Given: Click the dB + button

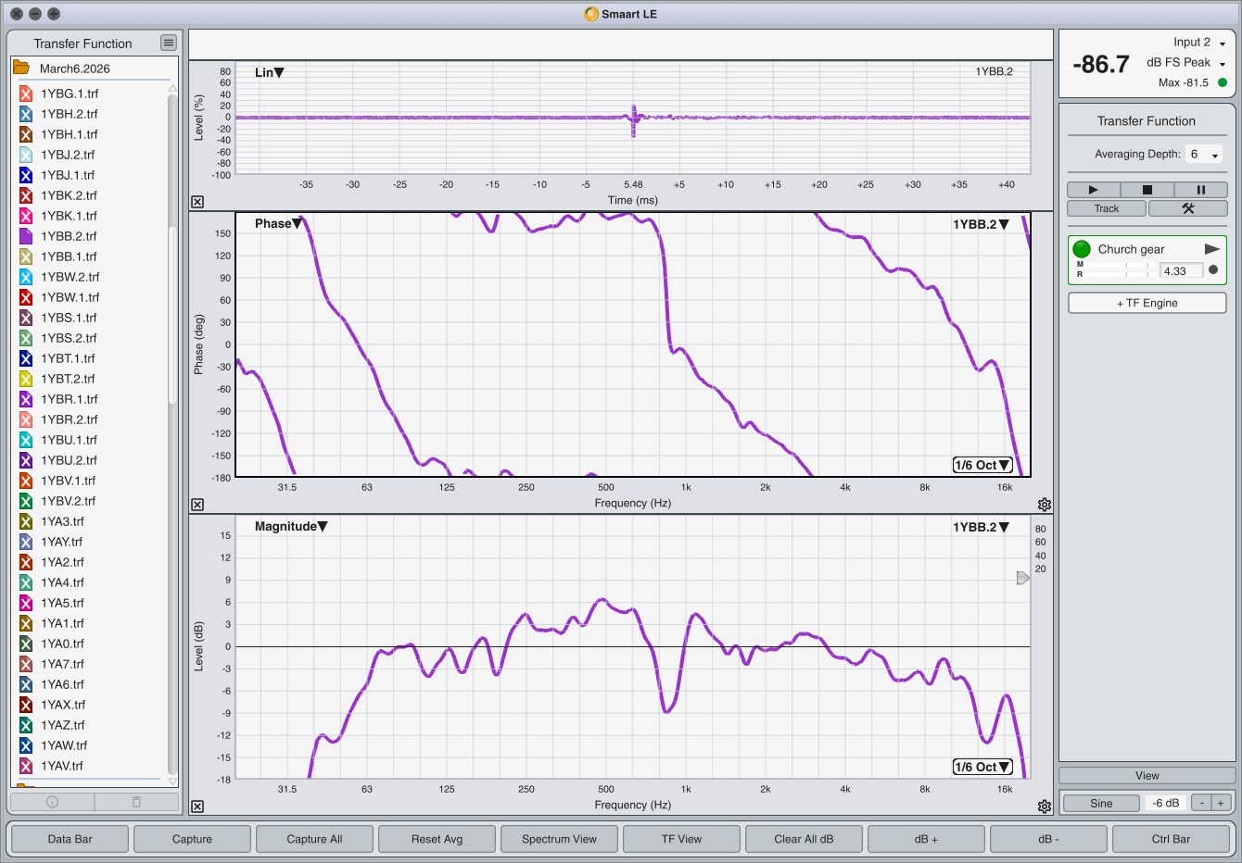Looking at the screenshot, I should [926, 839].
